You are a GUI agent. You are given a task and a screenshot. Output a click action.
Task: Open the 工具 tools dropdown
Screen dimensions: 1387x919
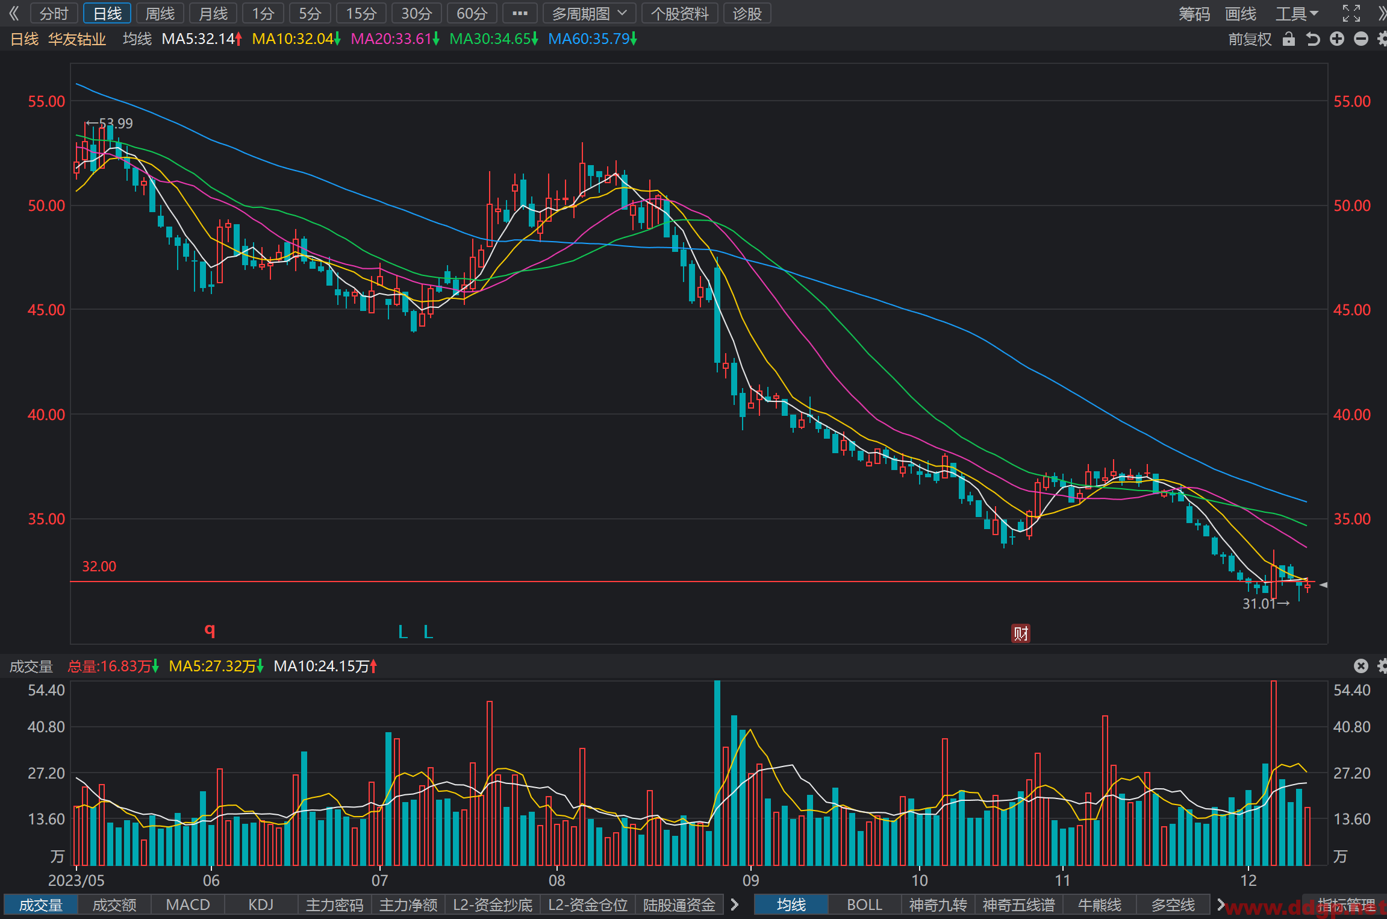click(1297, 13)
